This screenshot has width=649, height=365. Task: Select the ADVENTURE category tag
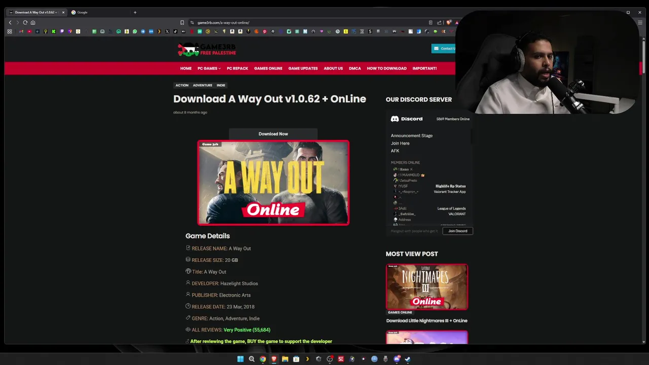pyautogui.click(x=202, y=85)
